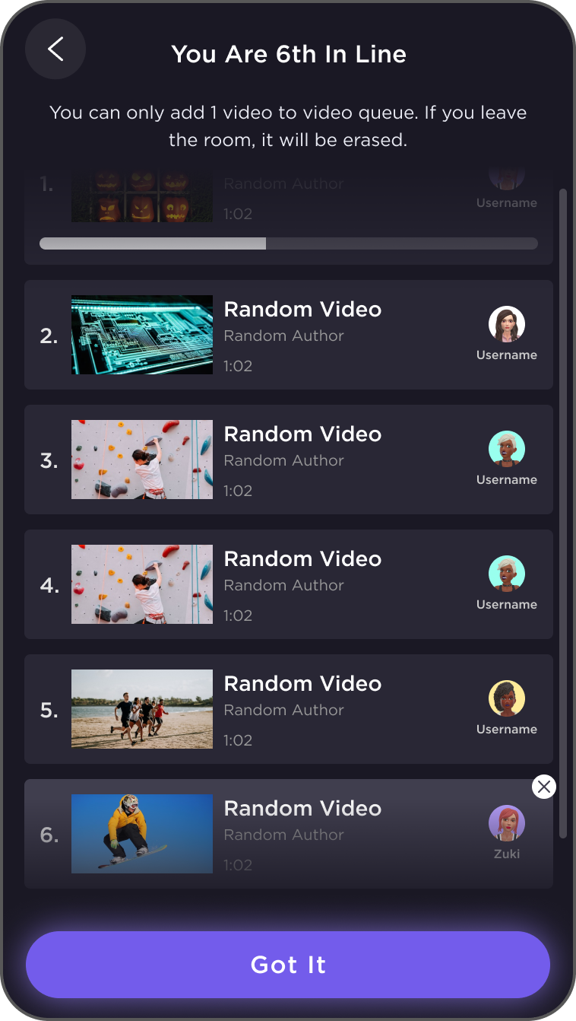Select the Random Video title in item 5
The width and height of the screenshot is (576, 1021).
302,684
